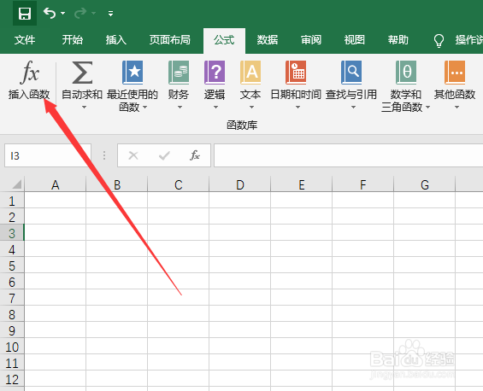Select row 5 header

tap(12, 266)
